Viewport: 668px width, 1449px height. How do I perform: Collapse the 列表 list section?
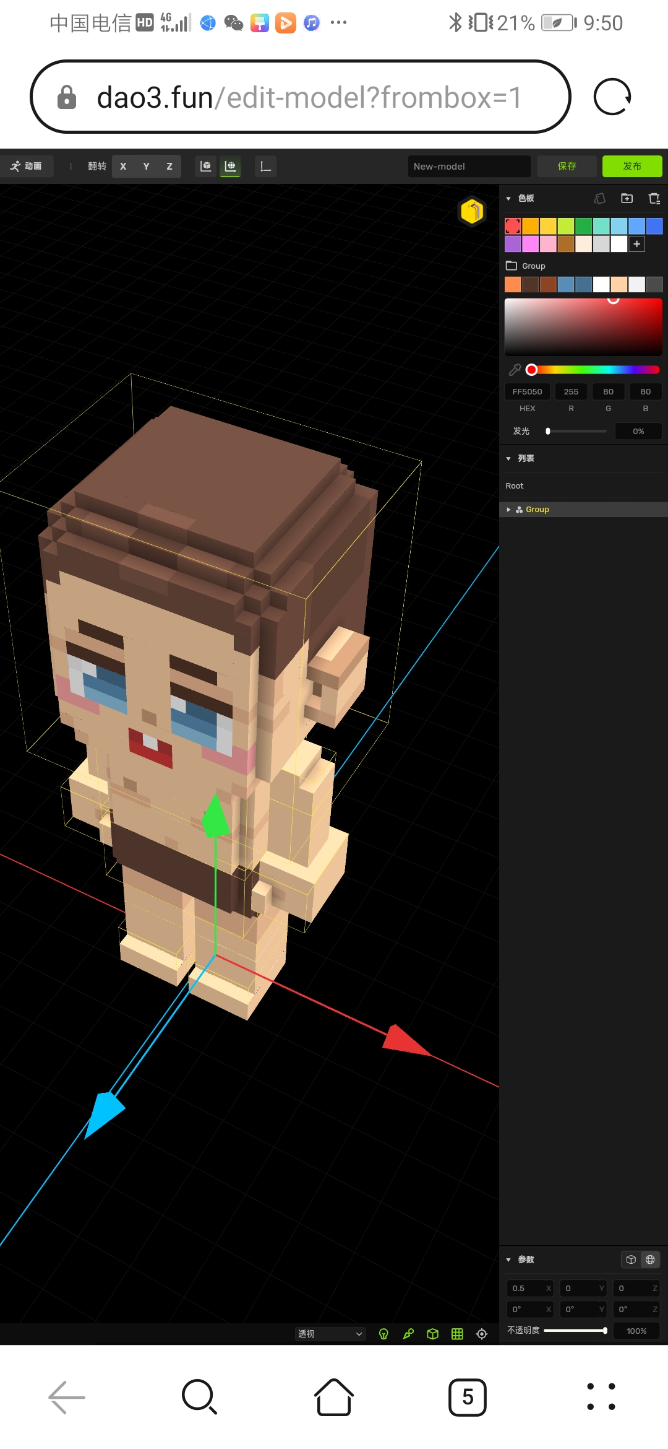(x=508, y=458)
